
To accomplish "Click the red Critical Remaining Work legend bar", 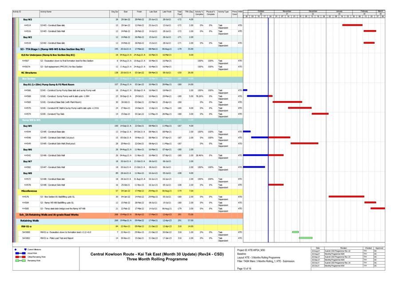I will pyautogui.click(x=20, y=257).
